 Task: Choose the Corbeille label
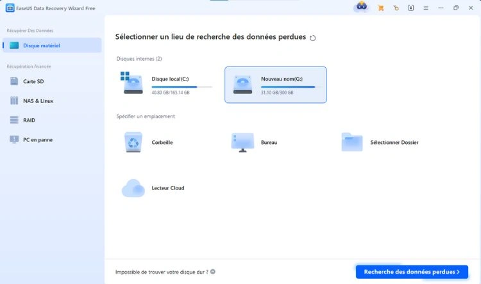click(x=162, y=142)
